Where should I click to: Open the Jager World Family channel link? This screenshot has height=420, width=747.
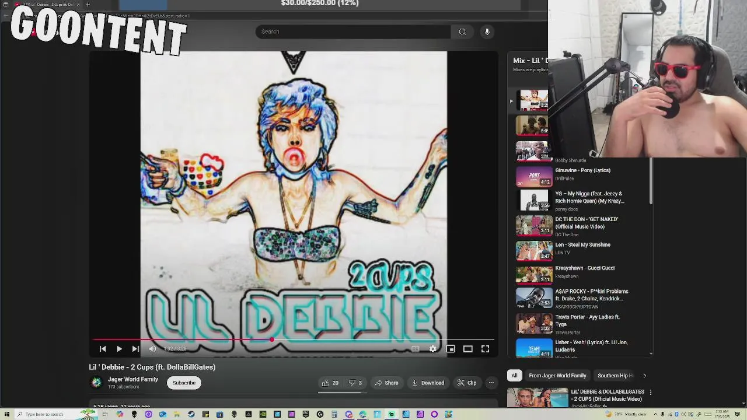point(133,379)
